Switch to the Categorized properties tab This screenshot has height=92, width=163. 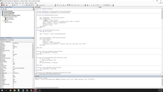coord(8,41)
